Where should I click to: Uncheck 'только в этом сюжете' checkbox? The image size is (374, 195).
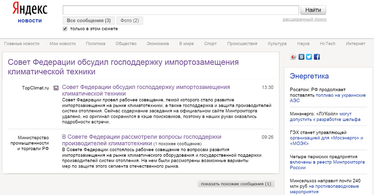coord(65,29)
